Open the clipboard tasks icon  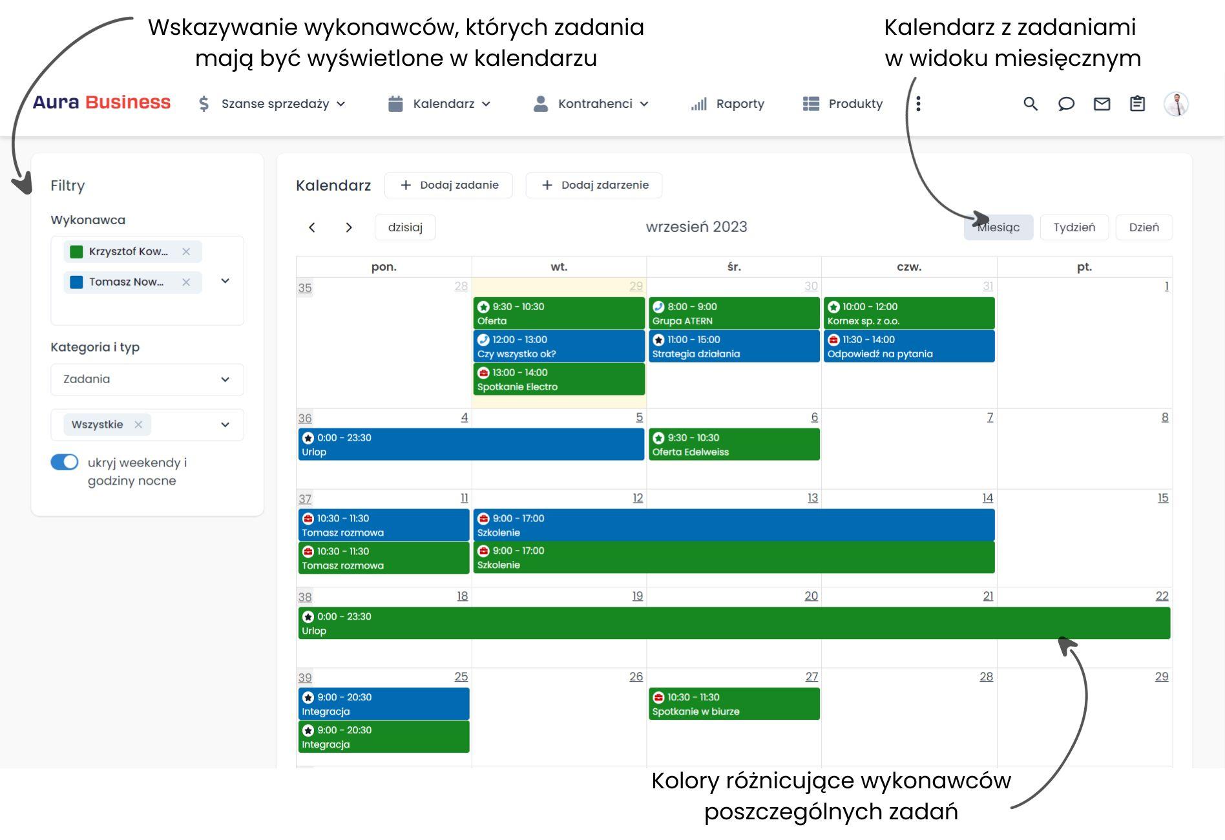point(1137,104)
